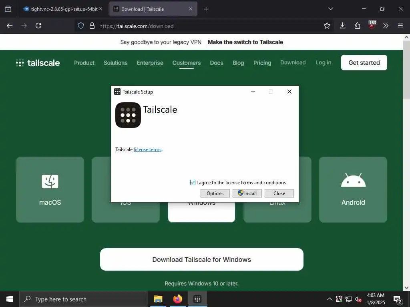Screen dimensions: 410x307
Task: Open the Pricing page
Action: (x=262, y=63)
